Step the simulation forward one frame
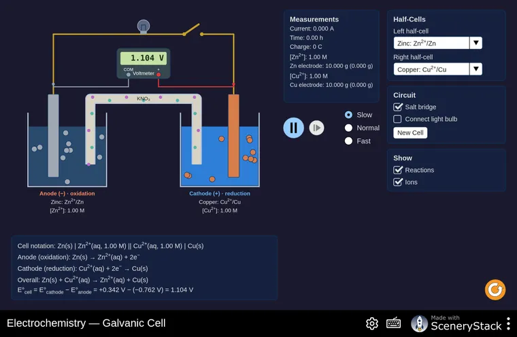This screenshot has height=337, width=517. click(x=316, y=128)
